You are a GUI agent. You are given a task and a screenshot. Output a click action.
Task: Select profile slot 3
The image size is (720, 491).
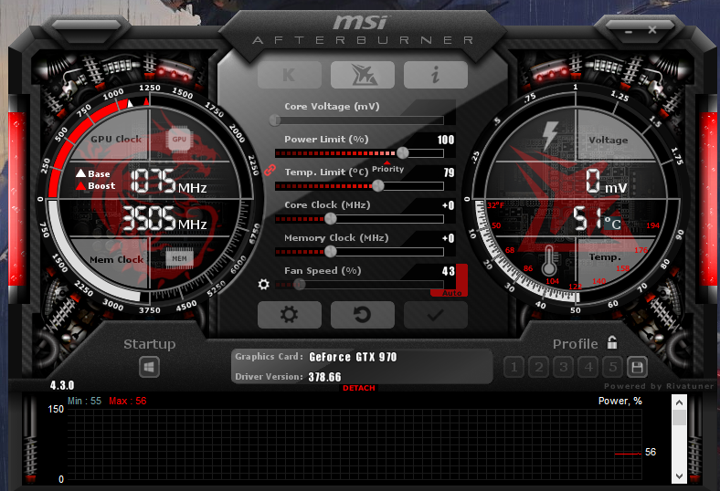pos(564,367)
